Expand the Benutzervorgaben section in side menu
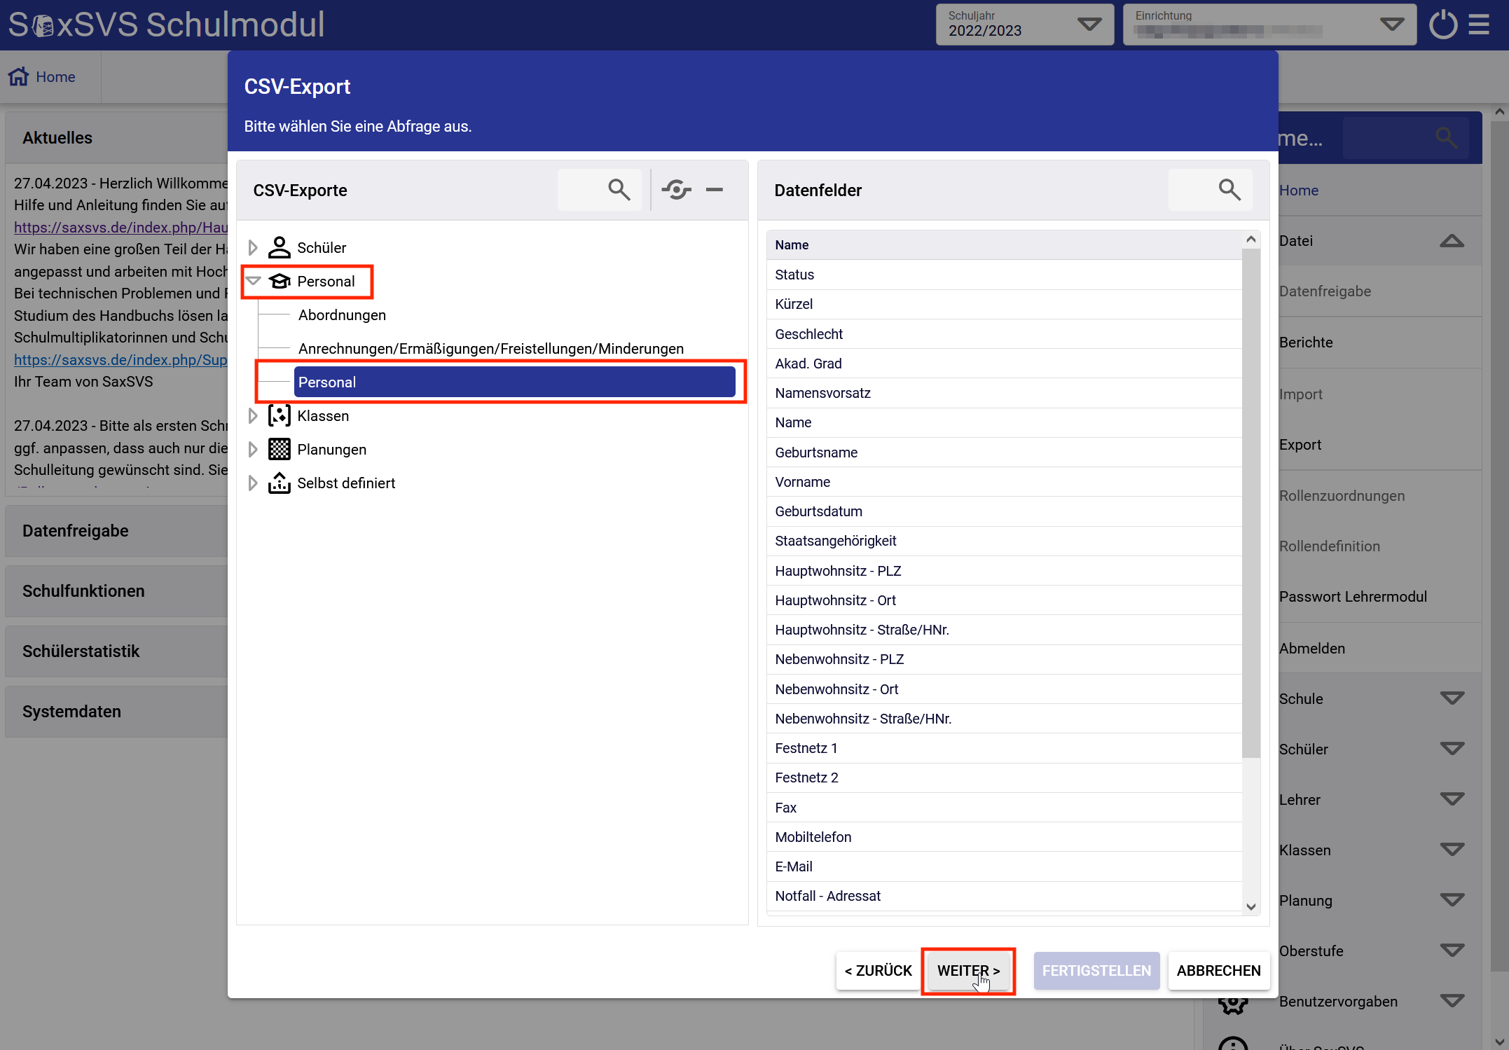 pos(1452,1001)
